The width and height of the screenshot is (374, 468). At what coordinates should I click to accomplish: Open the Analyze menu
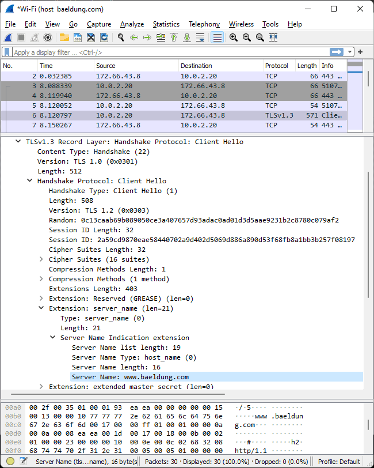(132, 24)
